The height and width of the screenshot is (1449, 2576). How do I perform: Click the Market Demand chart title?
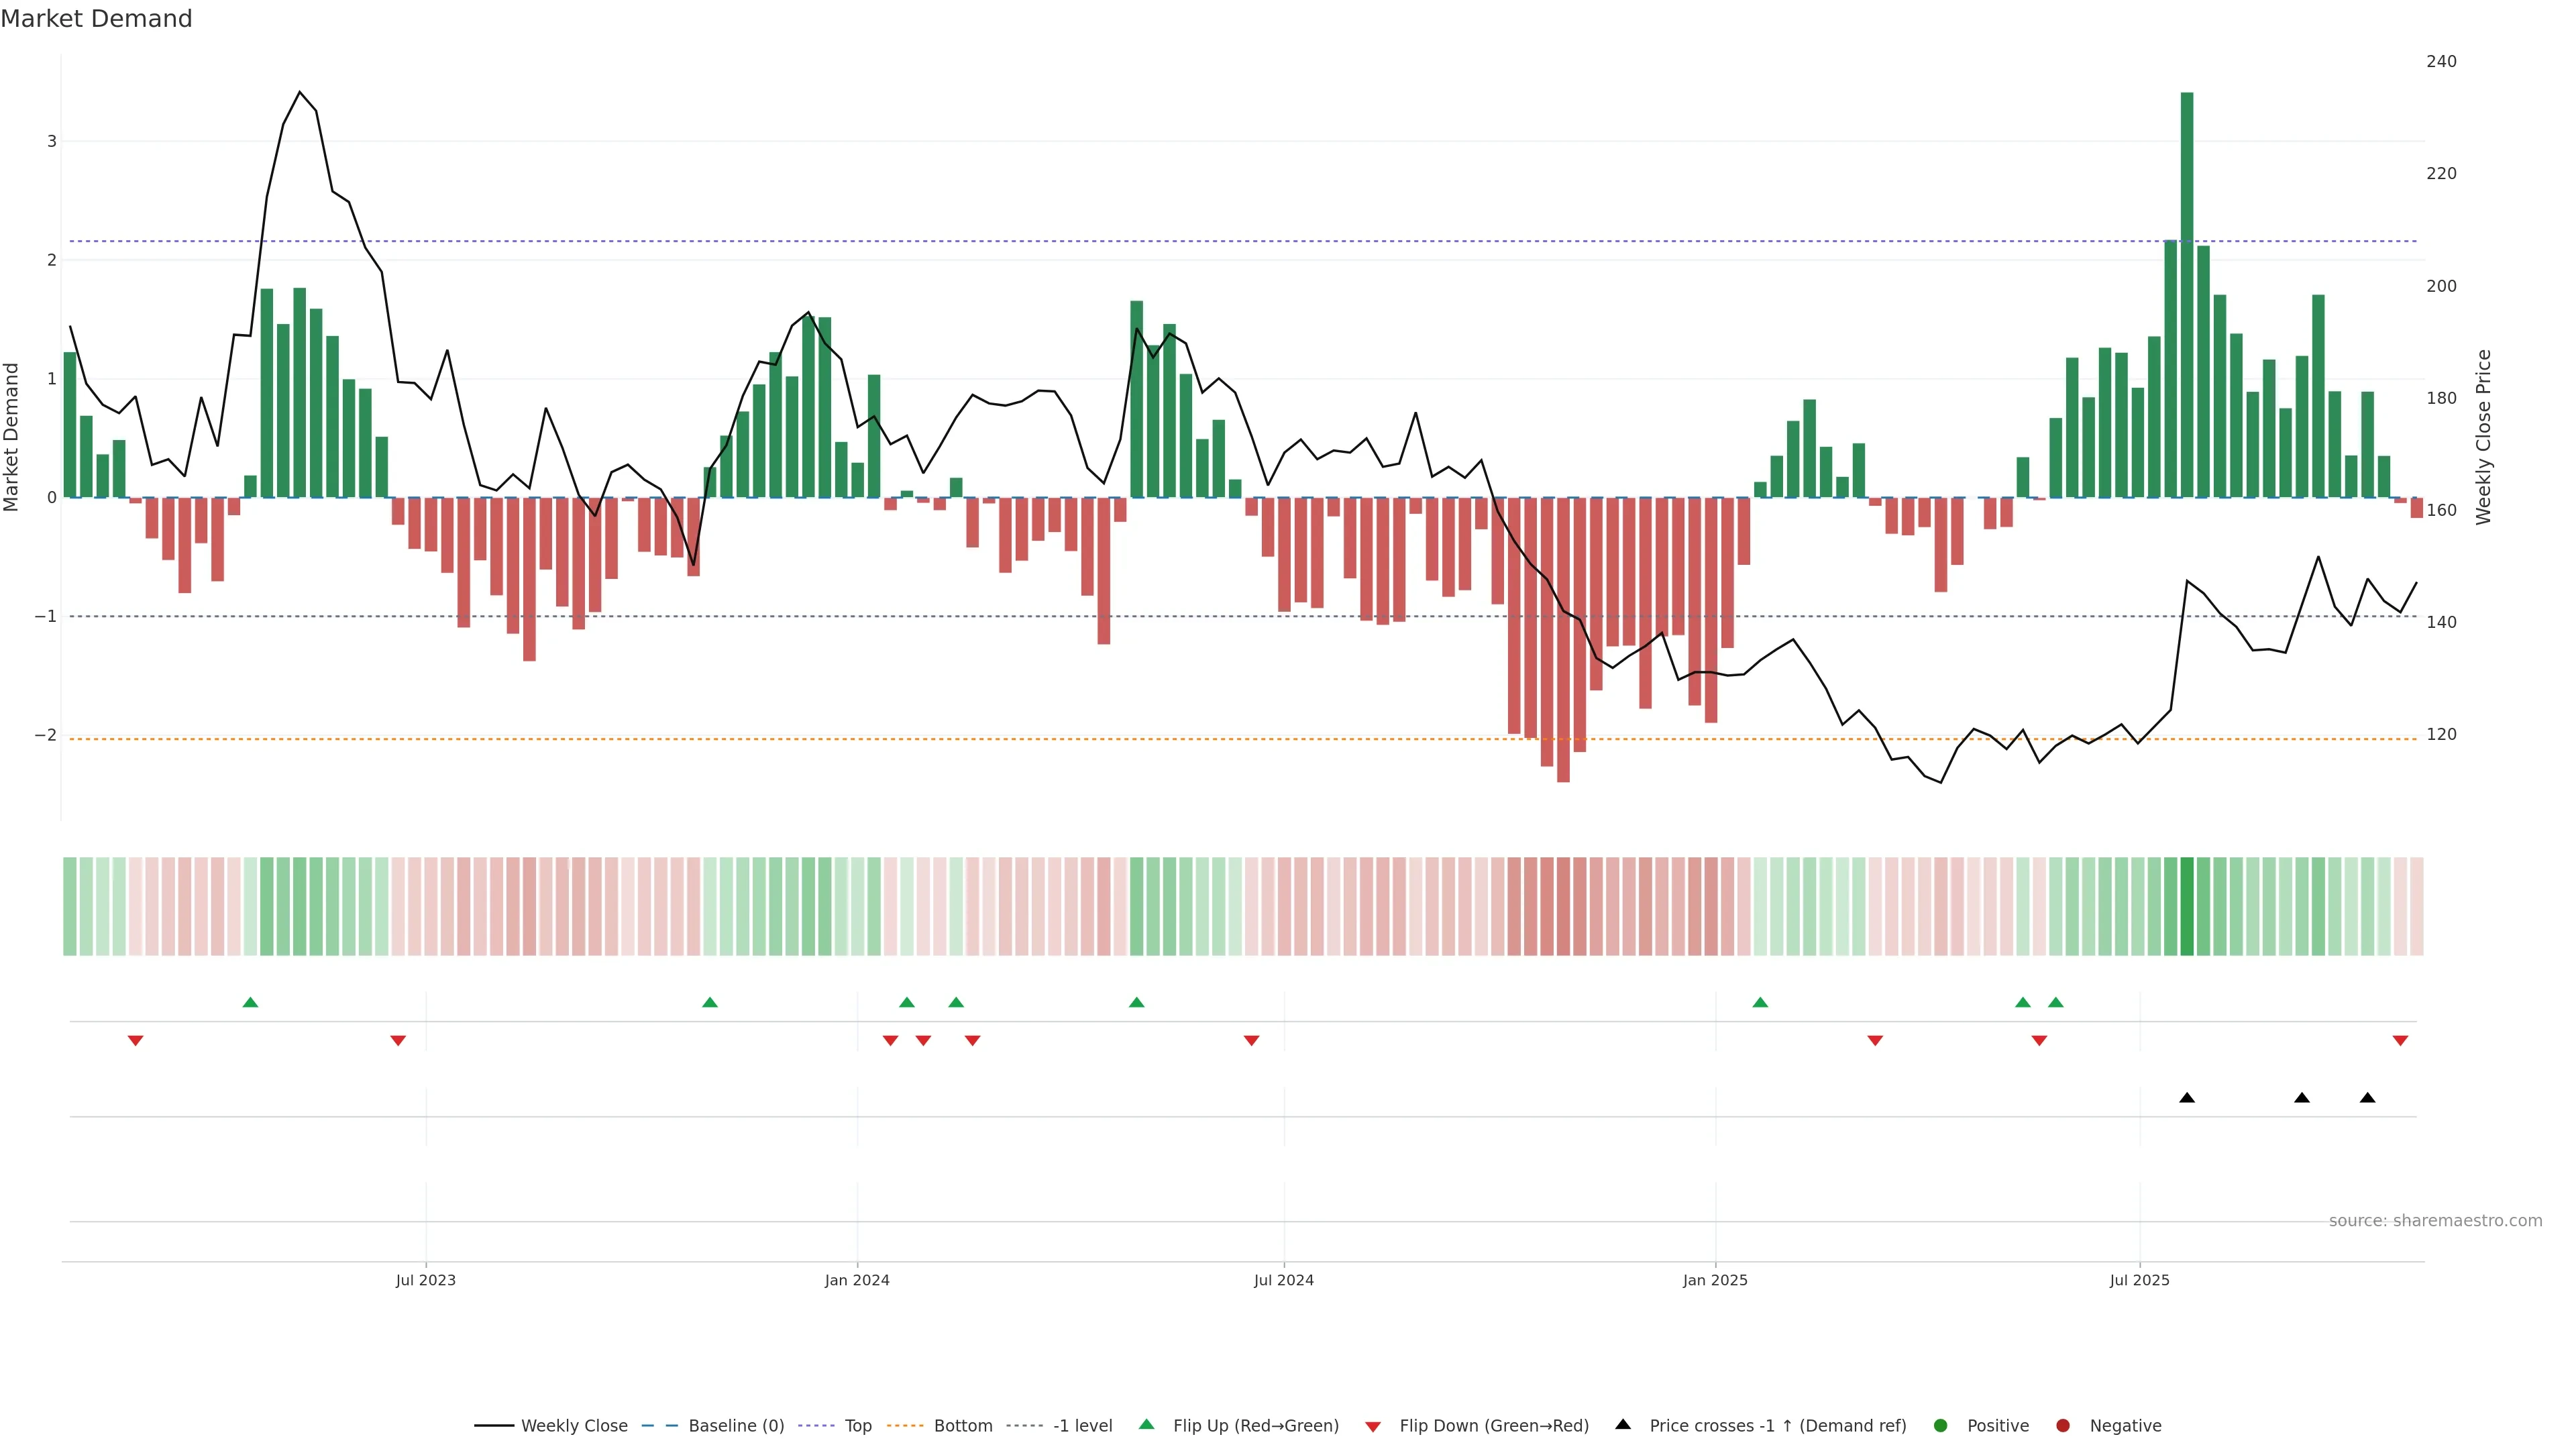[x=96, y=19]
